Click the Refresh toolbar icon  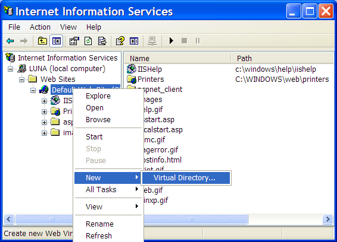tap(88, 41)
